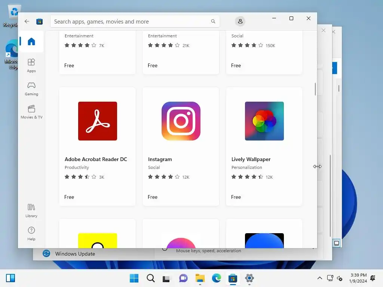
Task: Open the Widgets button on taskbar
Action: 10,278
